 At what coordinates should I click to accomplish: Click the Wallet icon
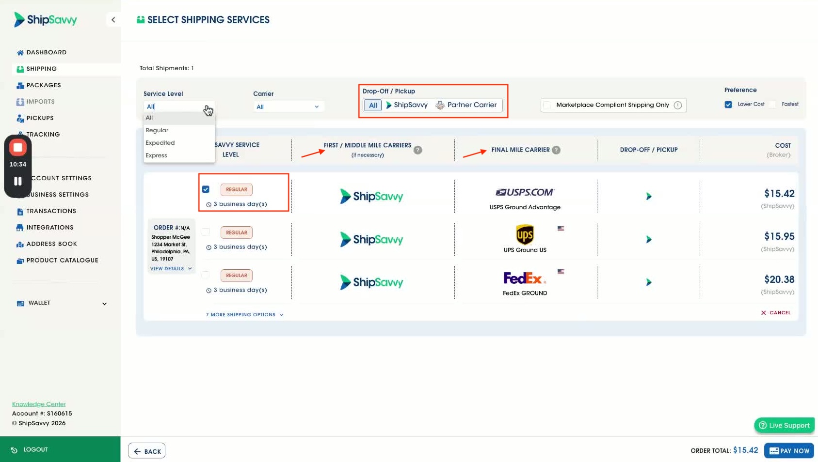tap(20, 303)
